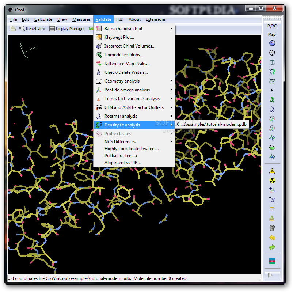Image resolution: width=293 pixels, height=292 pixels.
Task: Open the Draw menu
Action: [x=62, y=19]
